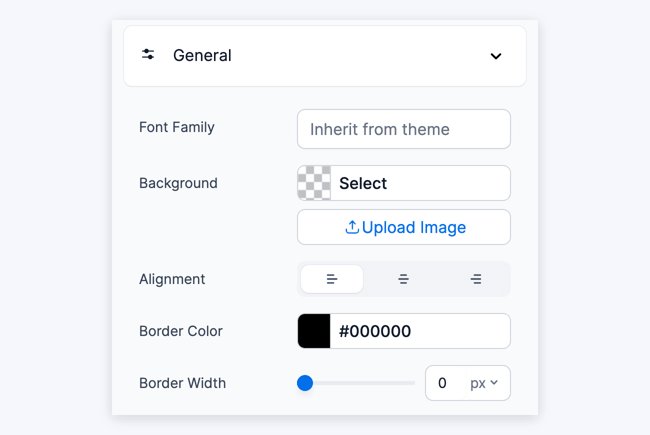Open the Font Family input field
Screen dimensions: 650x435
pos(404,129)
